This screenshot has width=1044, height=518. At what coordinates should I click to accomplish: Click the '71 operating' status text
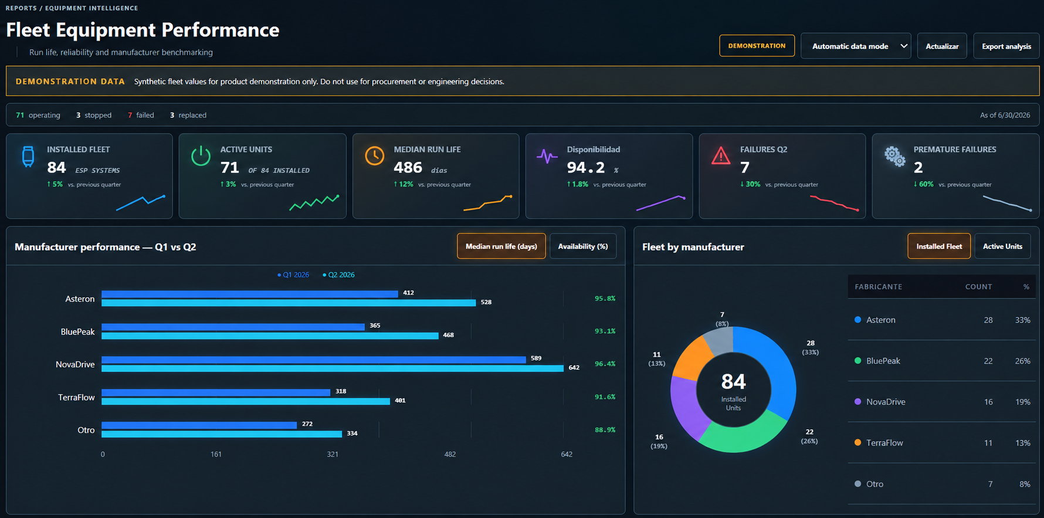pos(38,115)
